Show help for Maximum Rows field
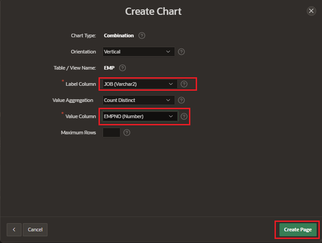Screen dimensions: 322x243 coord(127,133)
